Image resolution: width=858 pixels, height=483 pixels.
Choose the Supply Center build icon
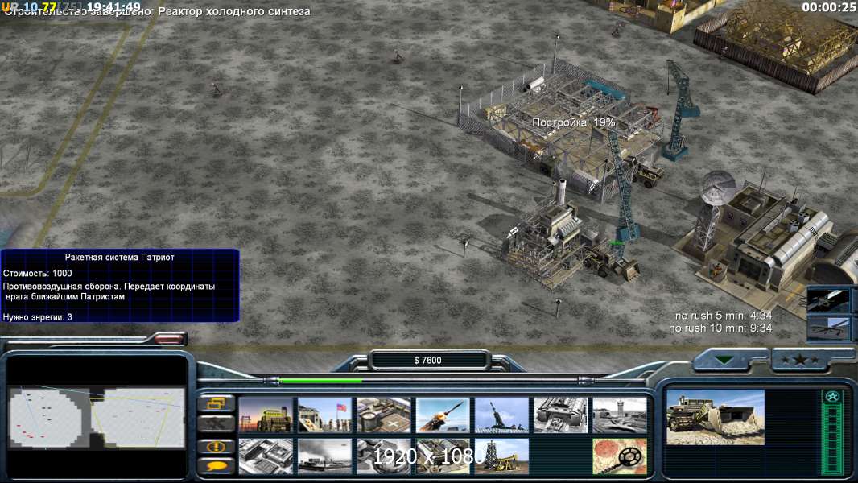(384, 415)
